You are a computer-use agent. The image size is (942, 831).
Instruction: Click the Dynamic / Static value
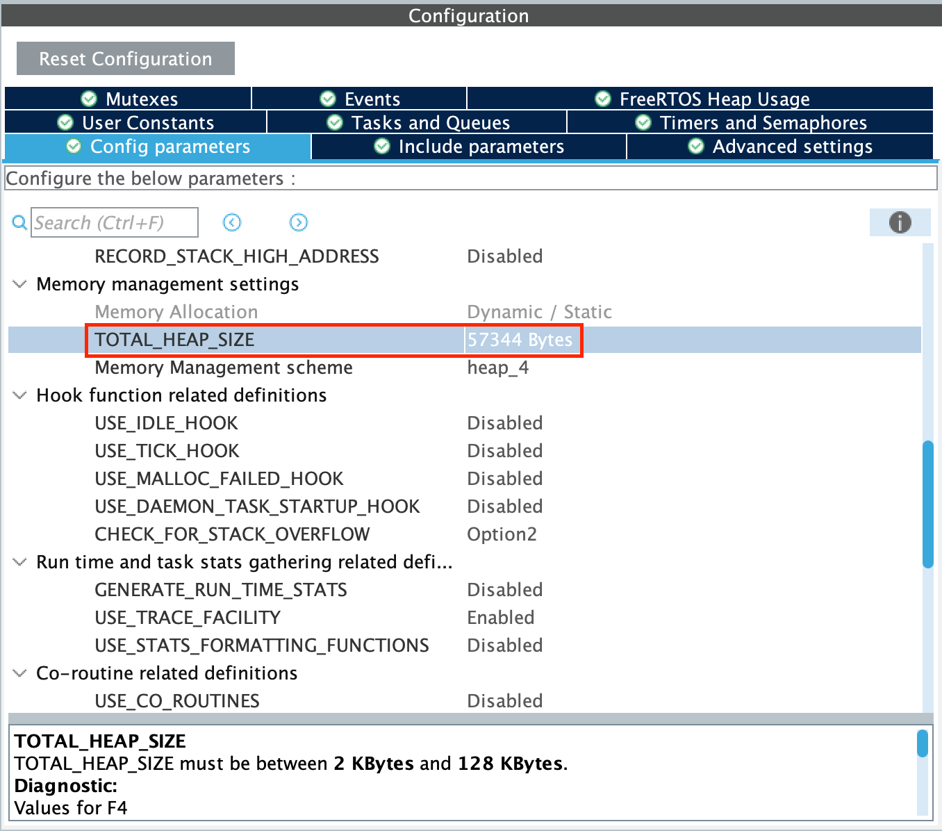click(540, 312)
